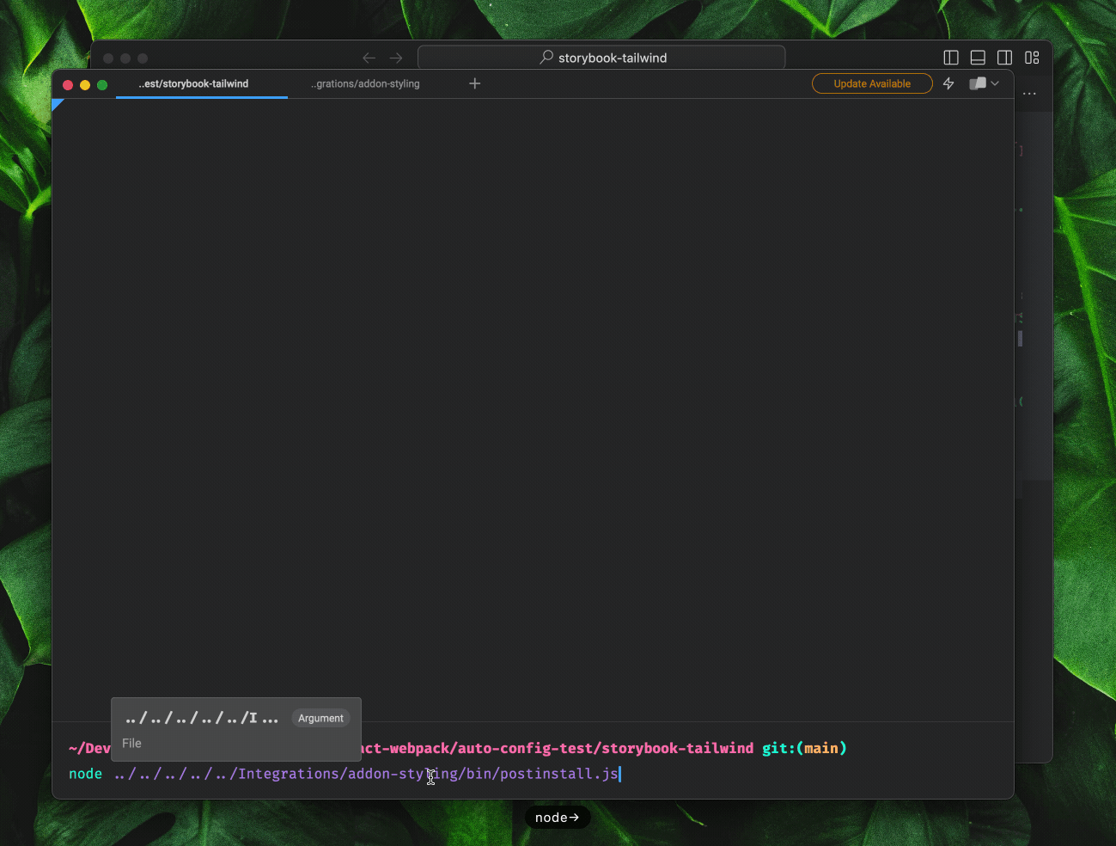
Task: Click the window blocks icon near the chevron
Action: click(977, 83)
